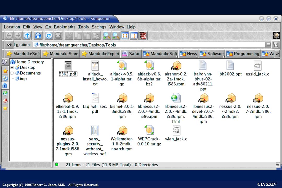Viewport: 282px width, 188px height.
Task: Open the Home Directory sidebar tab
Action: point(5,85)
